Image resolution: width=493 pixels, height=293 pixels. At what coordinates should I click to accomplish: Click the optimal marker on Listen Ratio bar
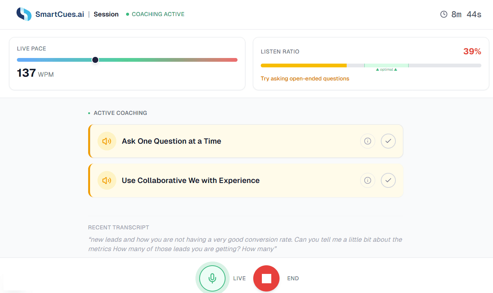tap(386, 69)
